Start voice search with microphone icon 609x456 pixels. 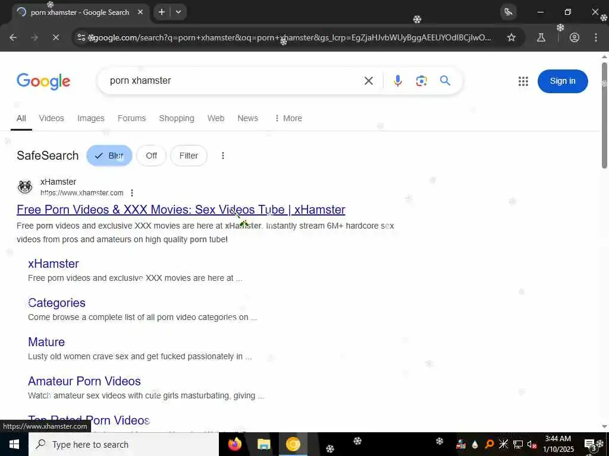tap(397, 81)
